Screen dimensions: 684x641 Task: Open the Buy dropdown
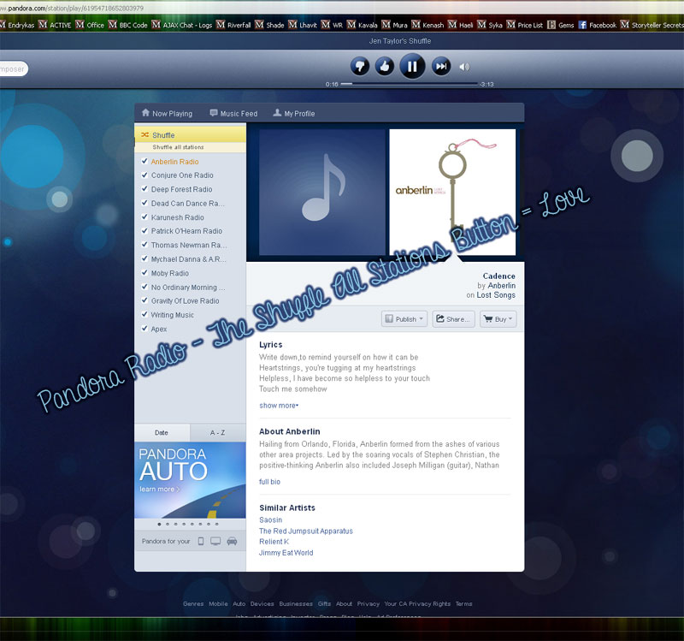[498, 319]
